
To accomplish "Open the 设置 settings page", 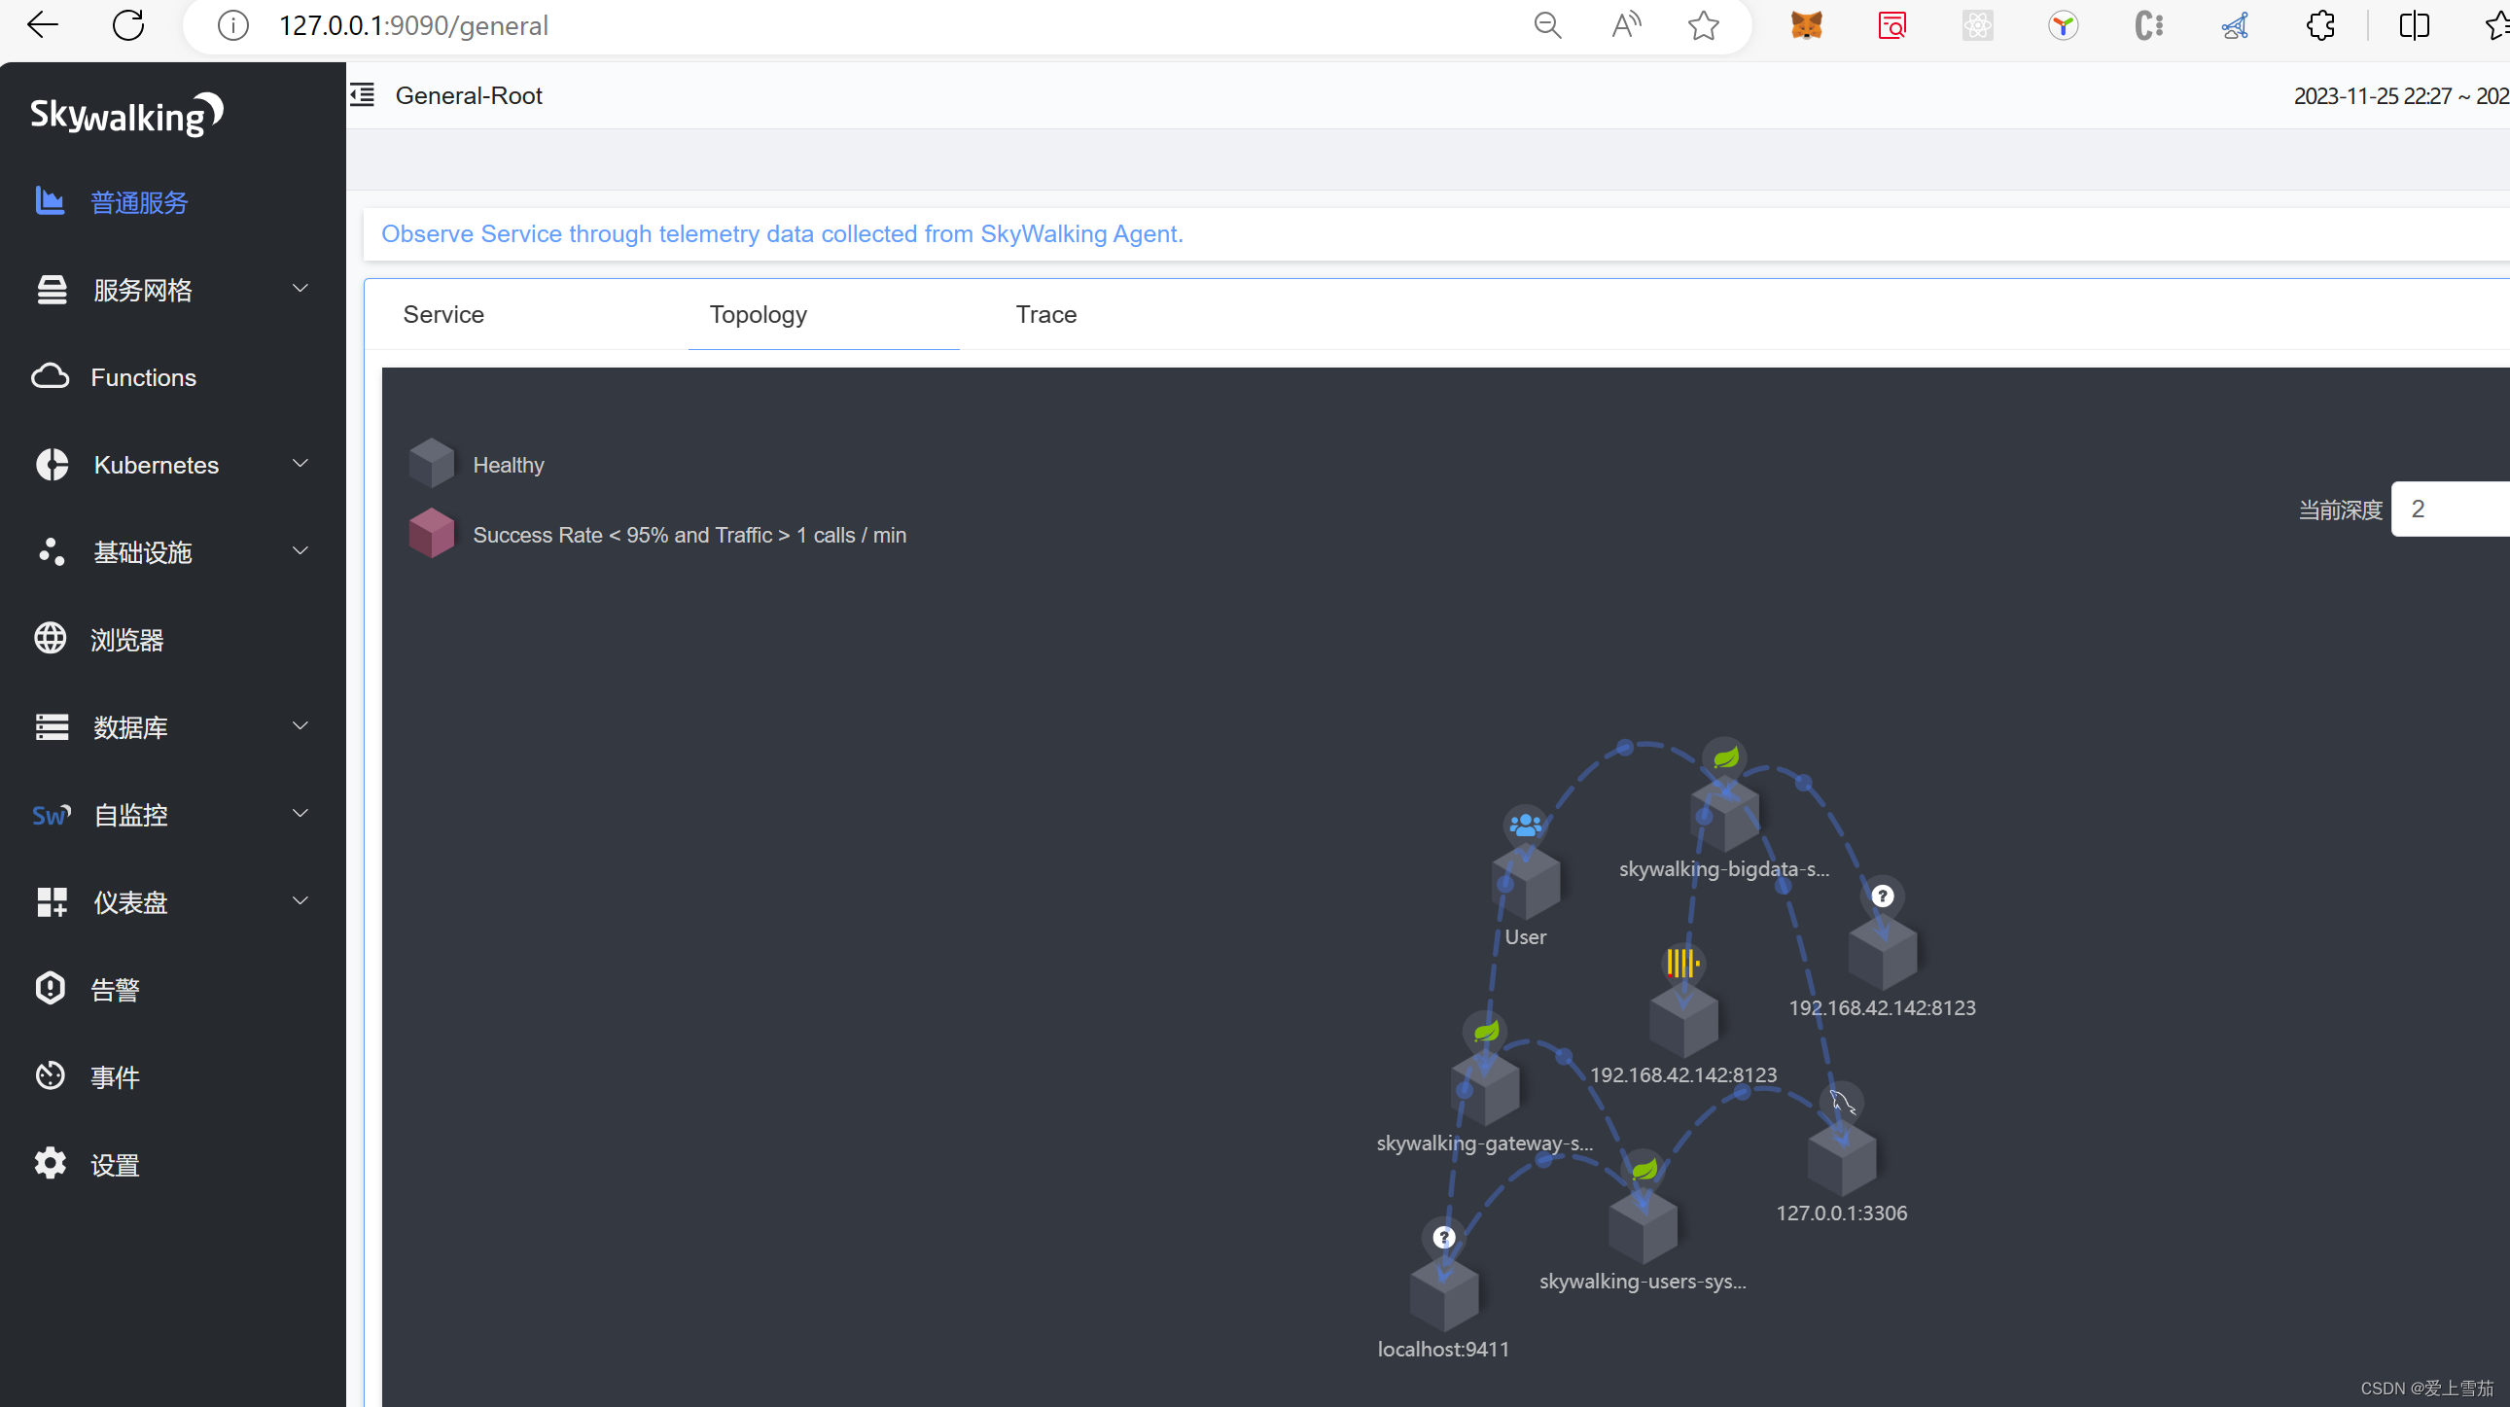I will click(113, 1163).
